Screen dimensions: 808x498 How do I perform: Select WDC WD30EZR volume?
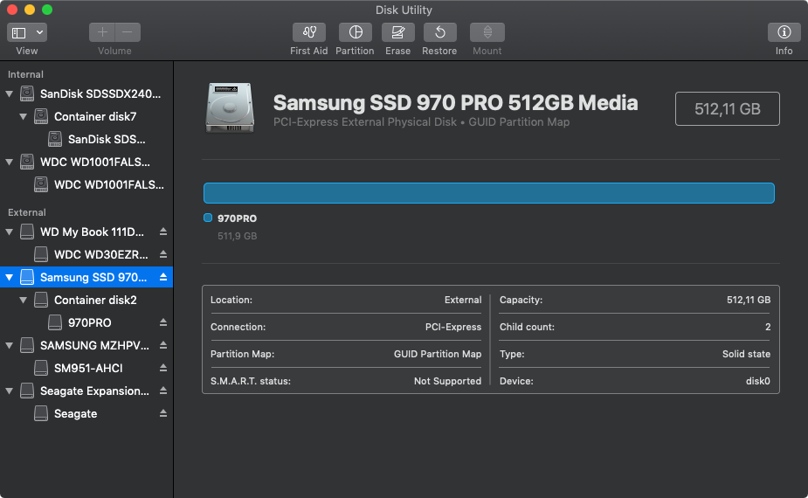(86, 254)
